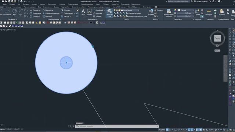Click the Измерить (Measure) tool
The image size is (235, 132).
point(209,12)
